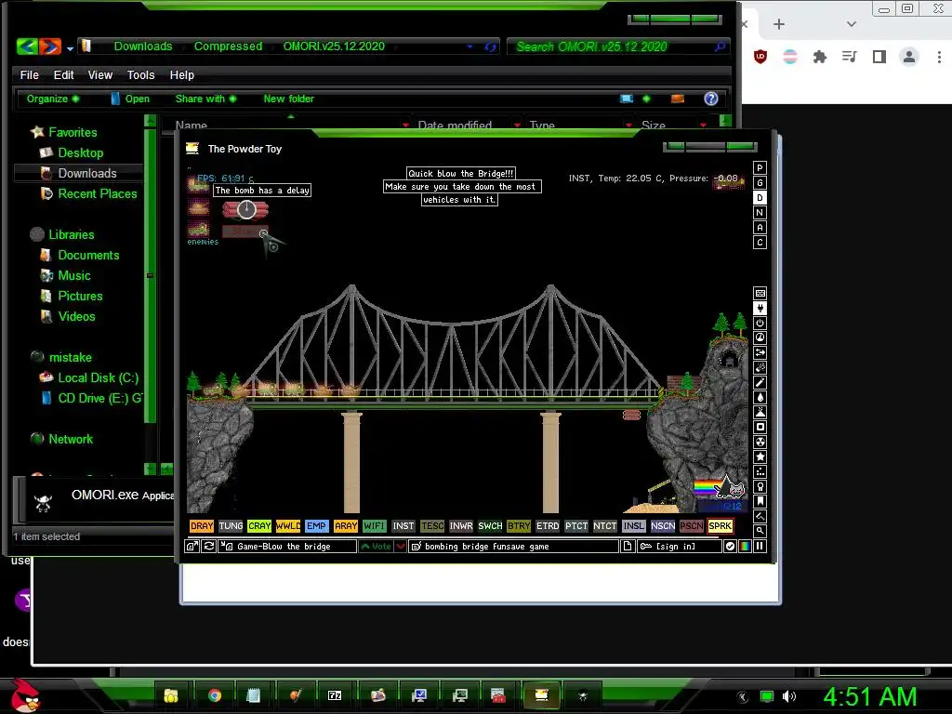Open the Decoration tools category icon

pyautogui.click(x=760, y=516)
